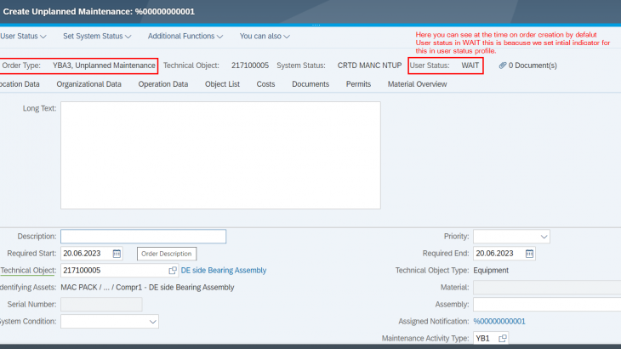621x349 pixels.
Task: Go to the Permits tab
Action: pyautogui.click(x=358, y=84)
